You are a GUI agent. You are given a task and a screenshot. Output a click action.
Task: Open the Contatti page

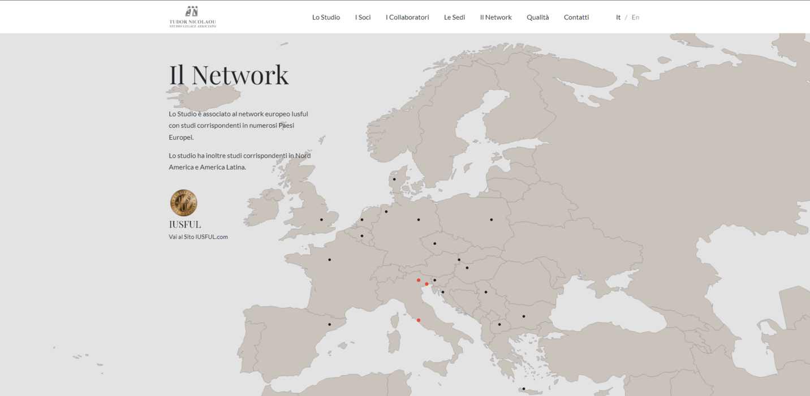tap(576, 18)
